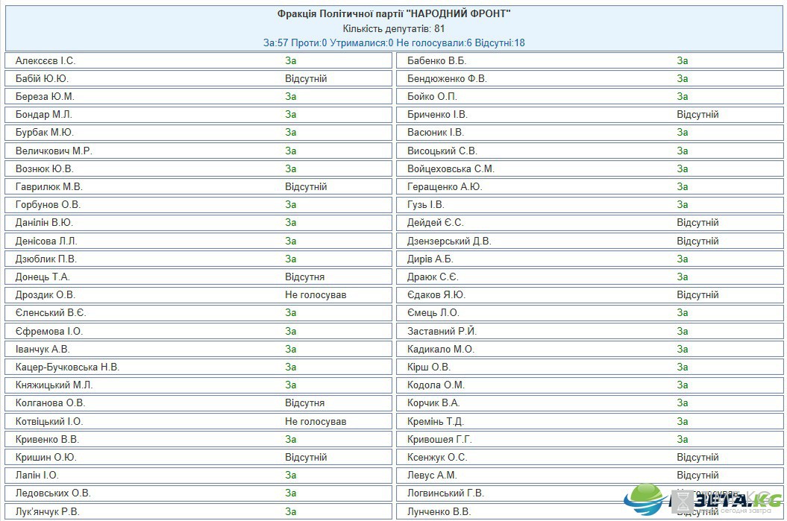Click the name Бриченко І.В.
Screen dimensions: 787x521
[x=437, y=114]
